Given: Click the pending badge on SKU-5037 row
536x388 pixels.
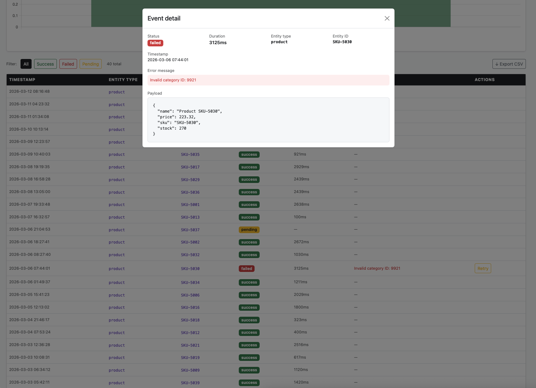Looking at the screenshot, I should tap(249, 229).
